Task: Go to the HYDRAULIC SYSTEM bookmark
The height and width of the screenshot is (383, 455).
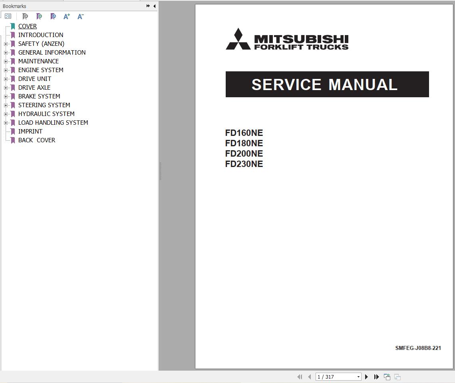Action: point(46,114)
